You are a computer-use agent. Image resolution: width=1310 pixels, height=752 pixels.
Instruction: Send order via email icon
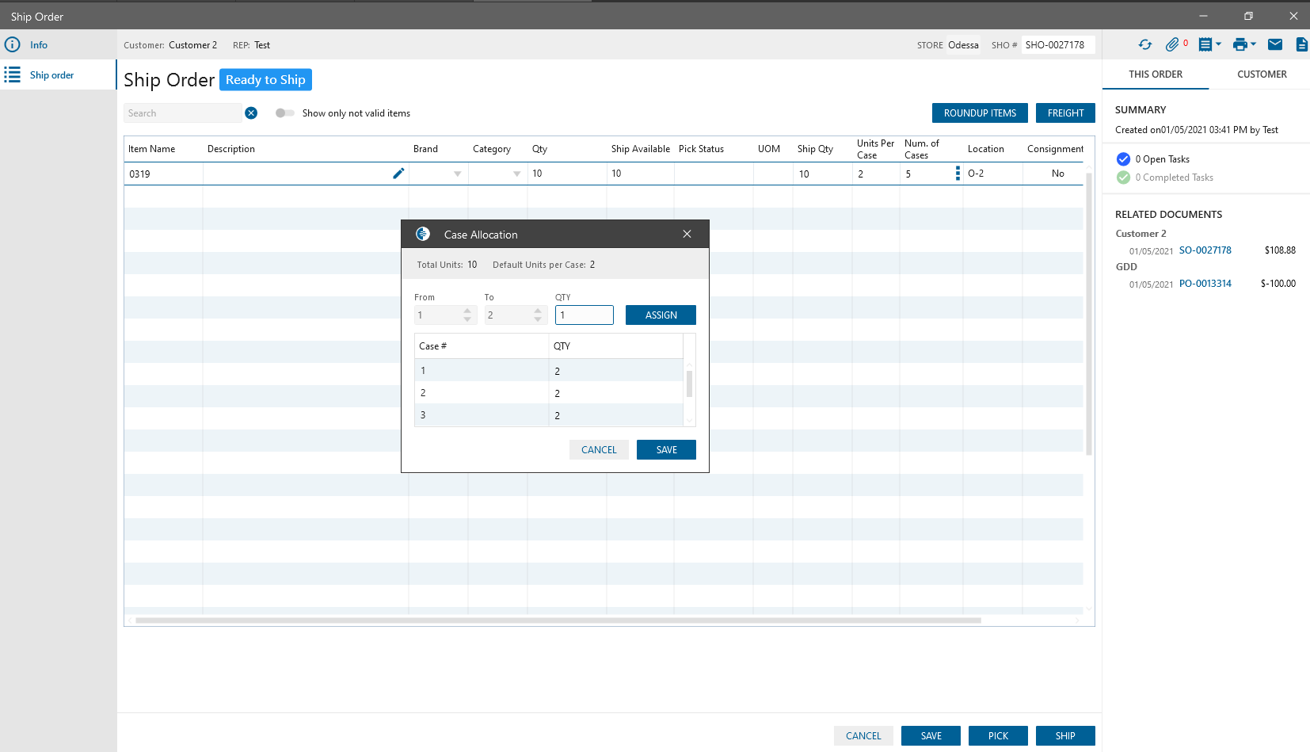tap(1275, 44)
